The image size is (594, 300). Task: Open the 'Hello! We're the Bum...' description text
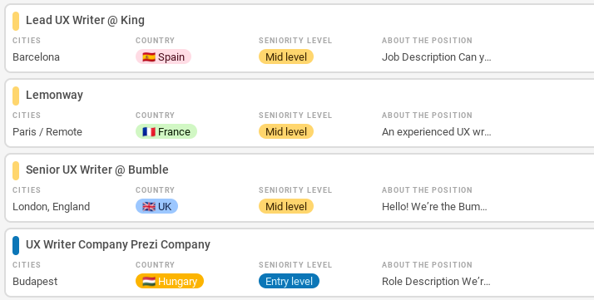click(x=434, y=207)
